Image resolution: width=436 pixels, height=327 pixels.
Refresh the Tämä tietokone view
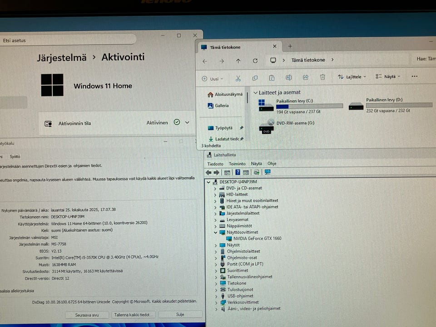point(255,60)
